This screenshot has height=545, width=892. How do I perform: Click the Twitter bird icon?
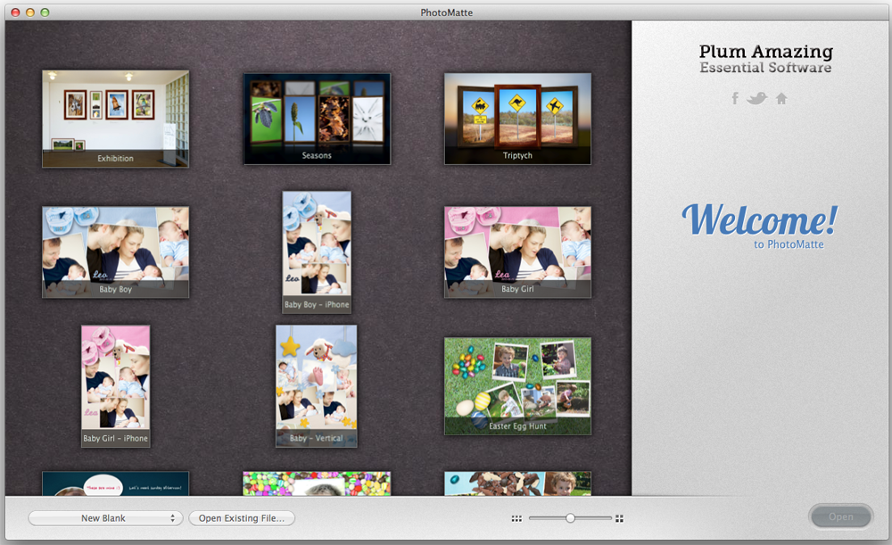[x=757, y=98]
